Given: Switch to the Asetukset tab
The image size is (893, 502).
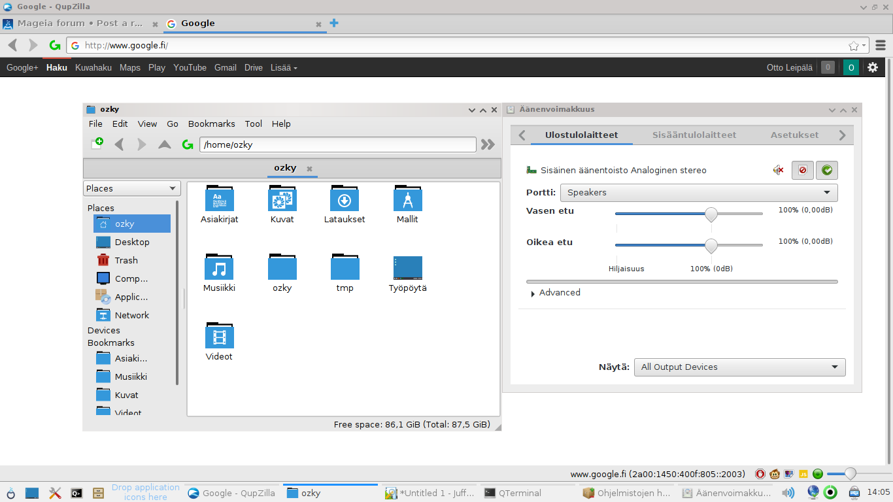Looking at the screenshot, I should click(794, 135).
